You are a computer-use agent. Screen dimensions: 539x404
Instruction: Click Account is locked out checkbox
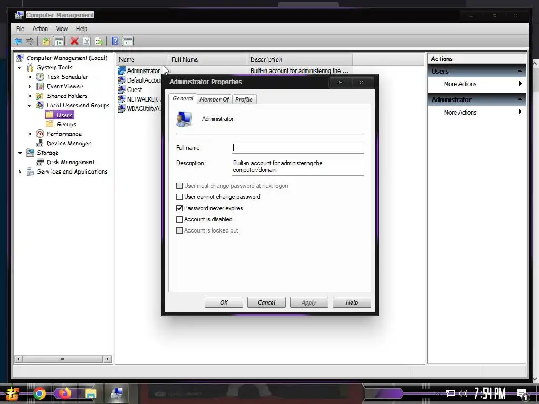tap(179, 230)
